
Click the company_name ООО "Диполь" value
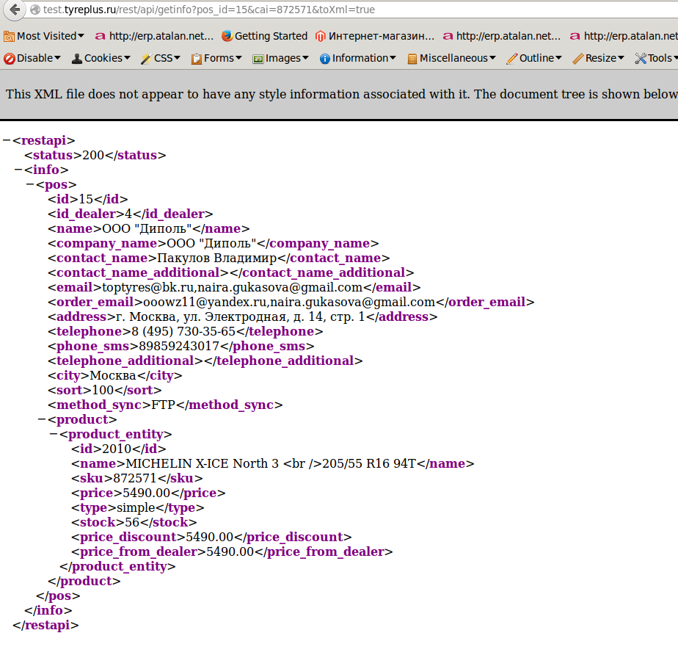coord(211,243)
